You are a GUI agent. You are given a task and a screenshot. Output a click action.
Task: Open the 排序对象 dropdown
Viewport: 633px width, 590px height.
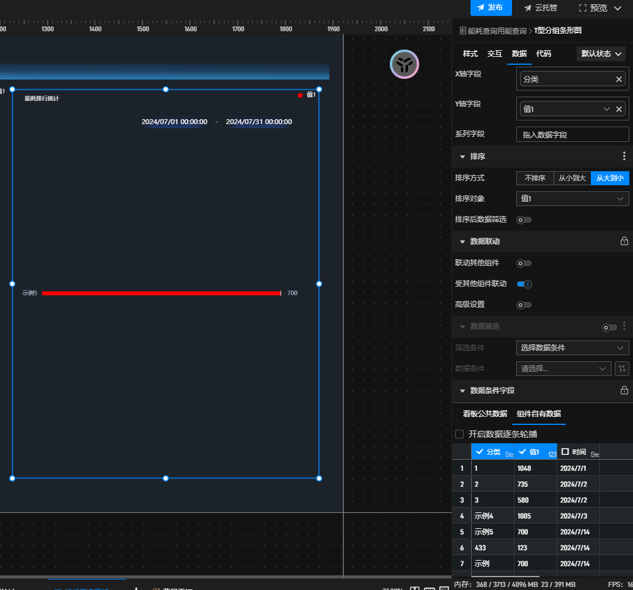pyautogui.click(x=573, y=199)
